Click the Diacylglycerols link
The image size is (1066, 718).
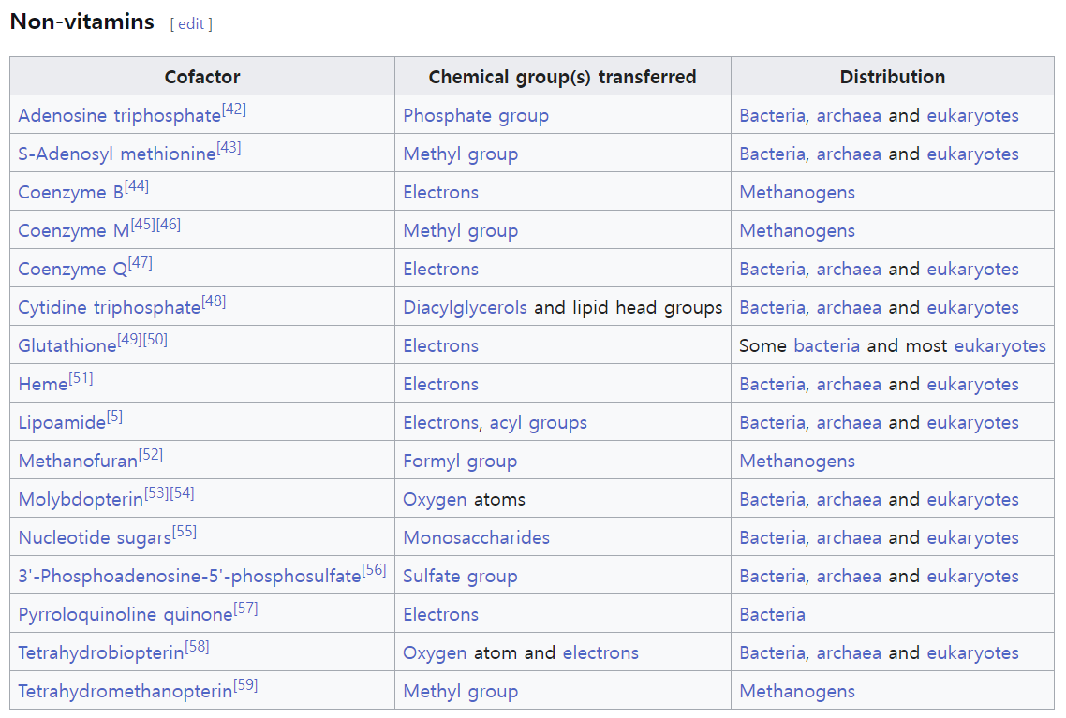coord(465,308)
